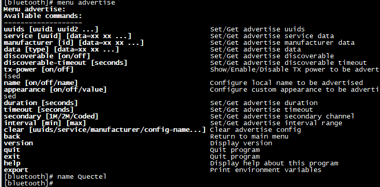Click the 'version' command text
Viewport: 380px width, 187px height.
18,143
